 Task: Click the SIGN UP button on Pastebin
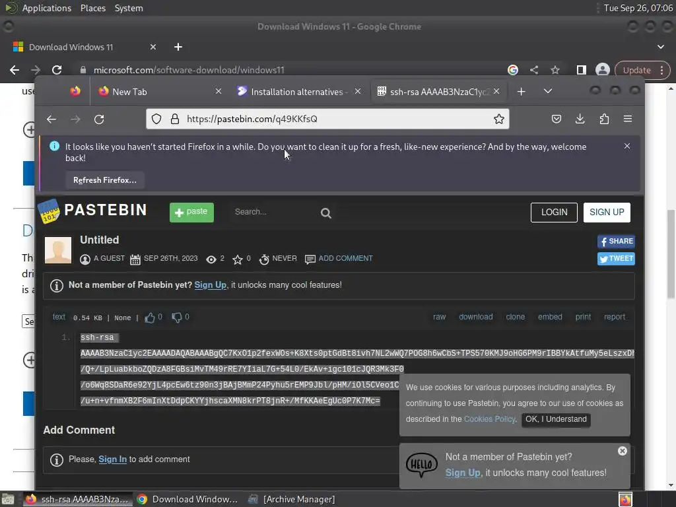click(x=607, y=213)
